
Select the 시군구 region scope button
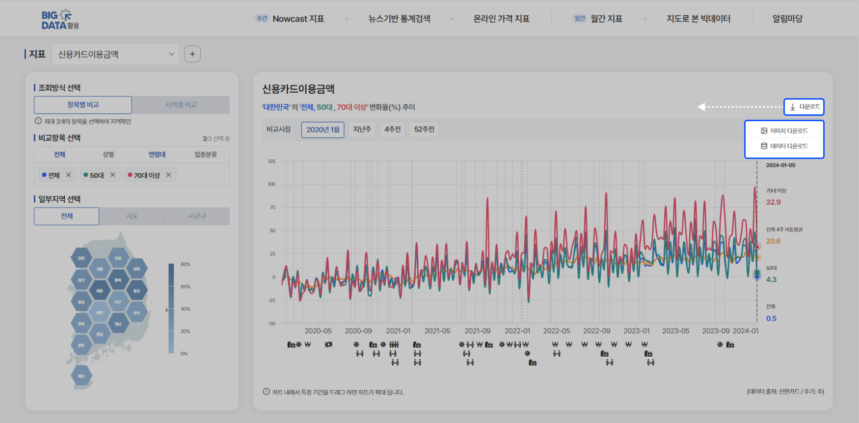tap(197, 216)
